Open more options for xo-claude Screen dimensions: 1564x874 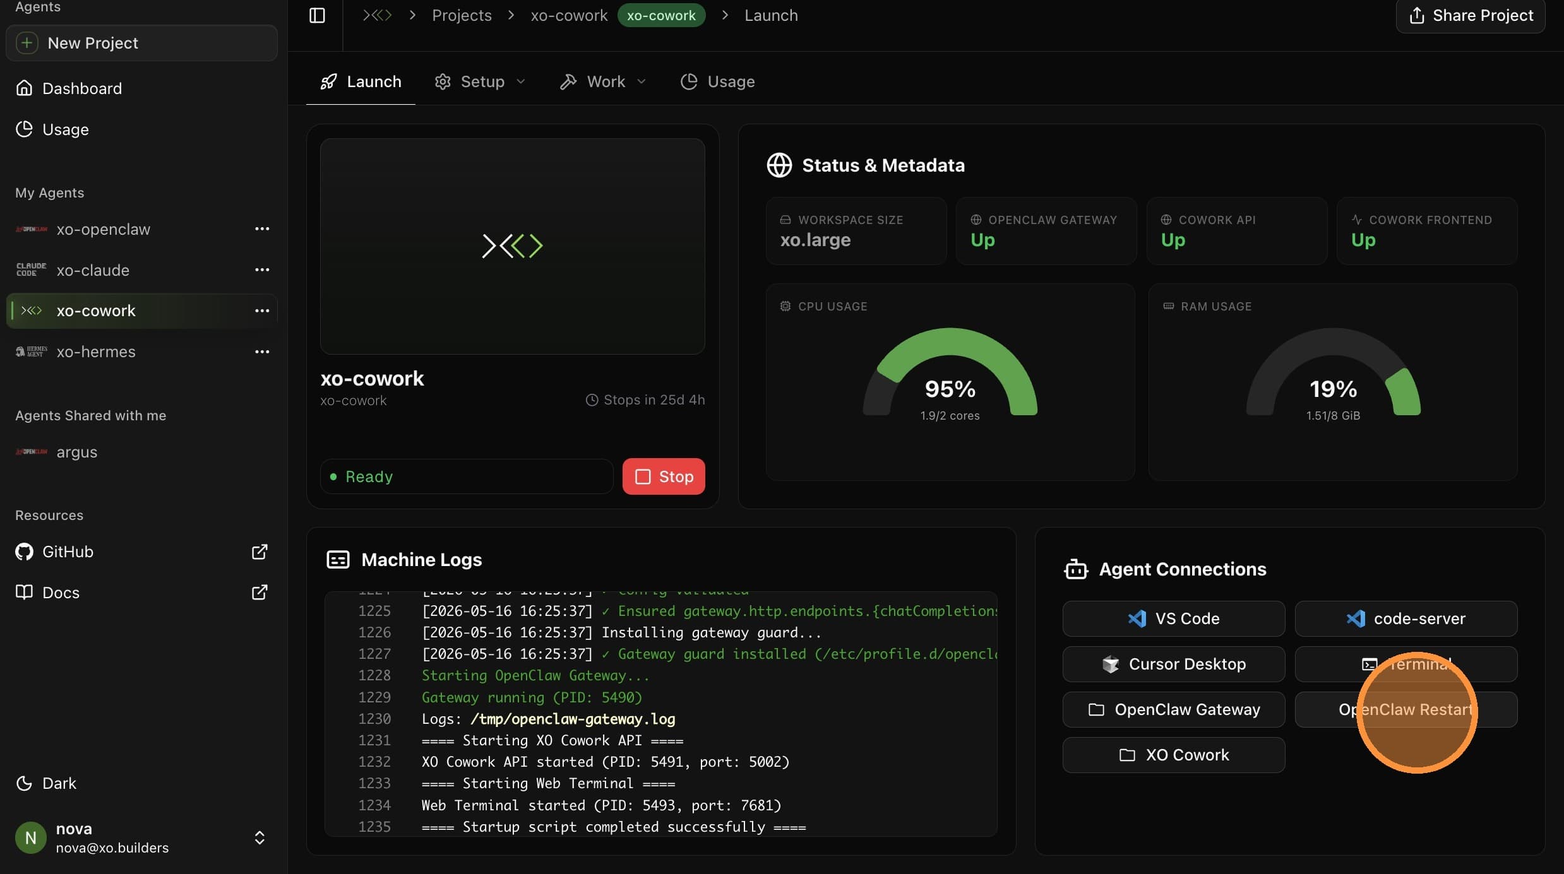coord(262,270)
